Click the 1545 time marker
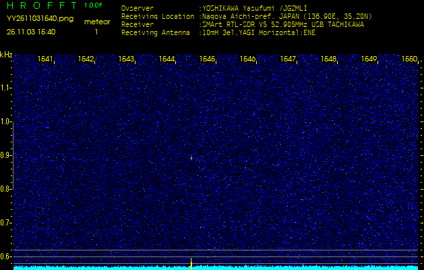This screenshot has height=270, width=424. point(208,59)
